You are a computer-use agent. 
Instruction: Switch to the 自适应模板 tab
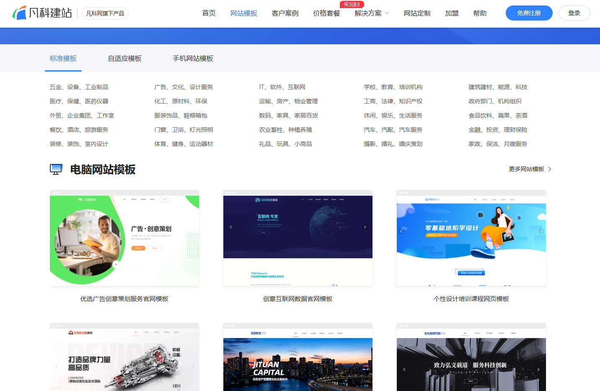pyautogui.click(x=125, y=59)
